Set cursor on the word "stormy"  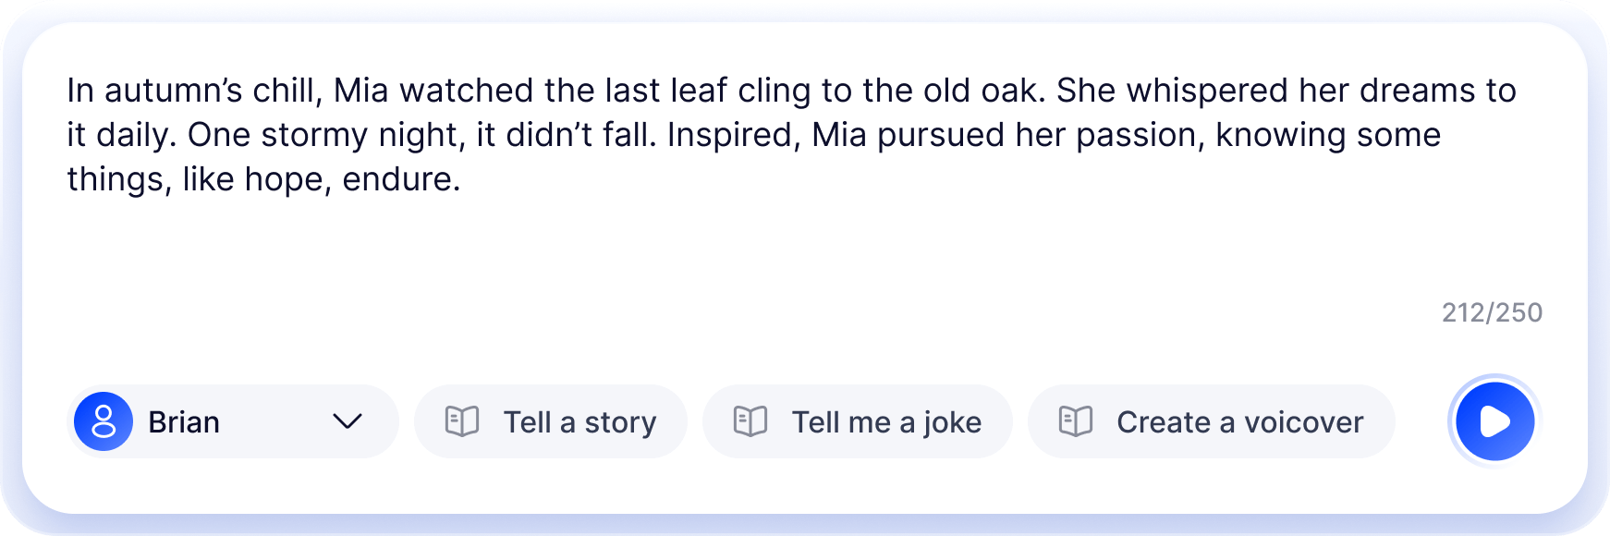click(x=314, y=135)
